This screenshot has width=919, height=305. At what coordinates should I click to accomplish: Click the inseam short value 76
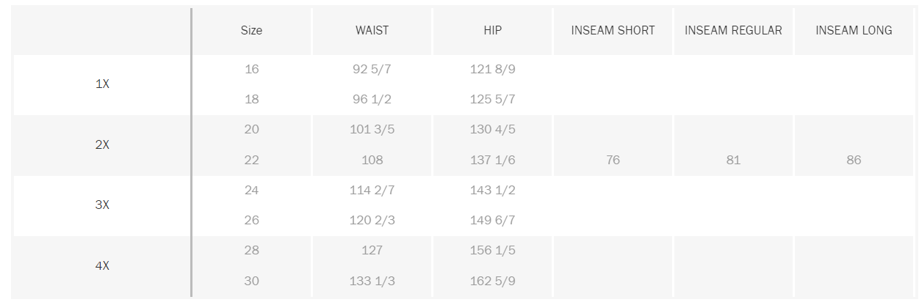click(613, 160)
